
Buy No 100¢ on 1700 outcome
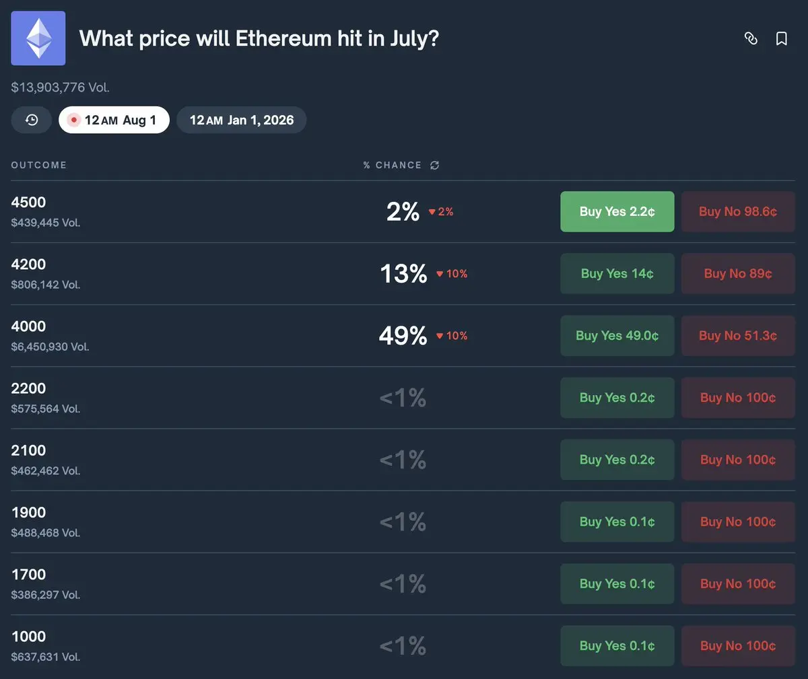point(738,583)
